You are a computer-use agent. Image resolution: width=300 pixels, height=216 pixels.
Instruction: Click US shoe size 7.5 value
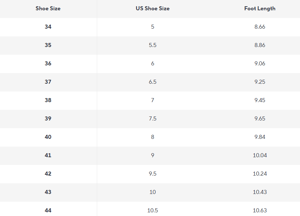(x=152, y=118)
